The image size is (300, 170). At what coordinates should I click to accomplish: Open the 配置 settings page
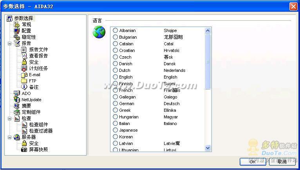[x=26, y=31]
